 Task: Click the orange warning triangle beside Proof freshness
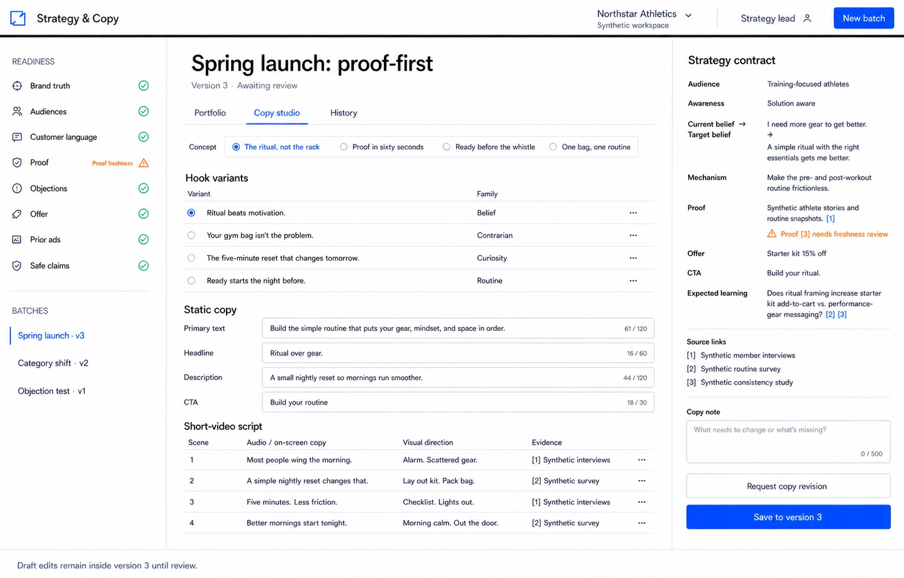[x=144, y=163]
